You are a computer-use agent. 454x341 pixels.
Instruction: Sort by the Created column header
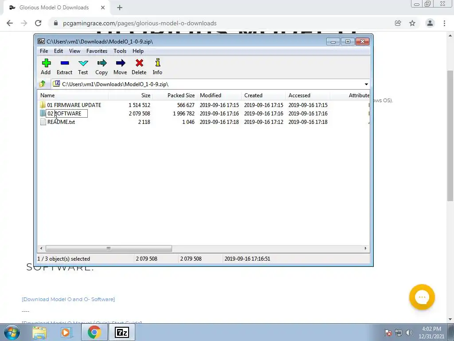click(263, 95)
